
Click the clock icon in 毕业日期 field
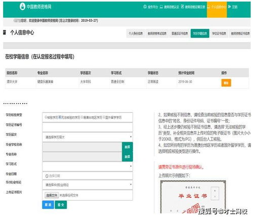pyautogui.click(x=47, y=176)
